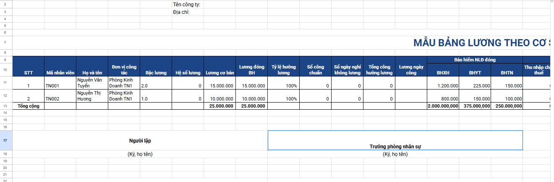Click STT value 1 in TN001's row
Image resolution: width=554 pixels, height=182 pixels.
29,83
